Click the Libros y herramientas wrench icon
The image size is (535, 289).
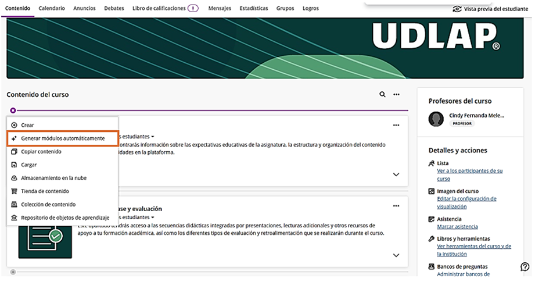(432, 239)
